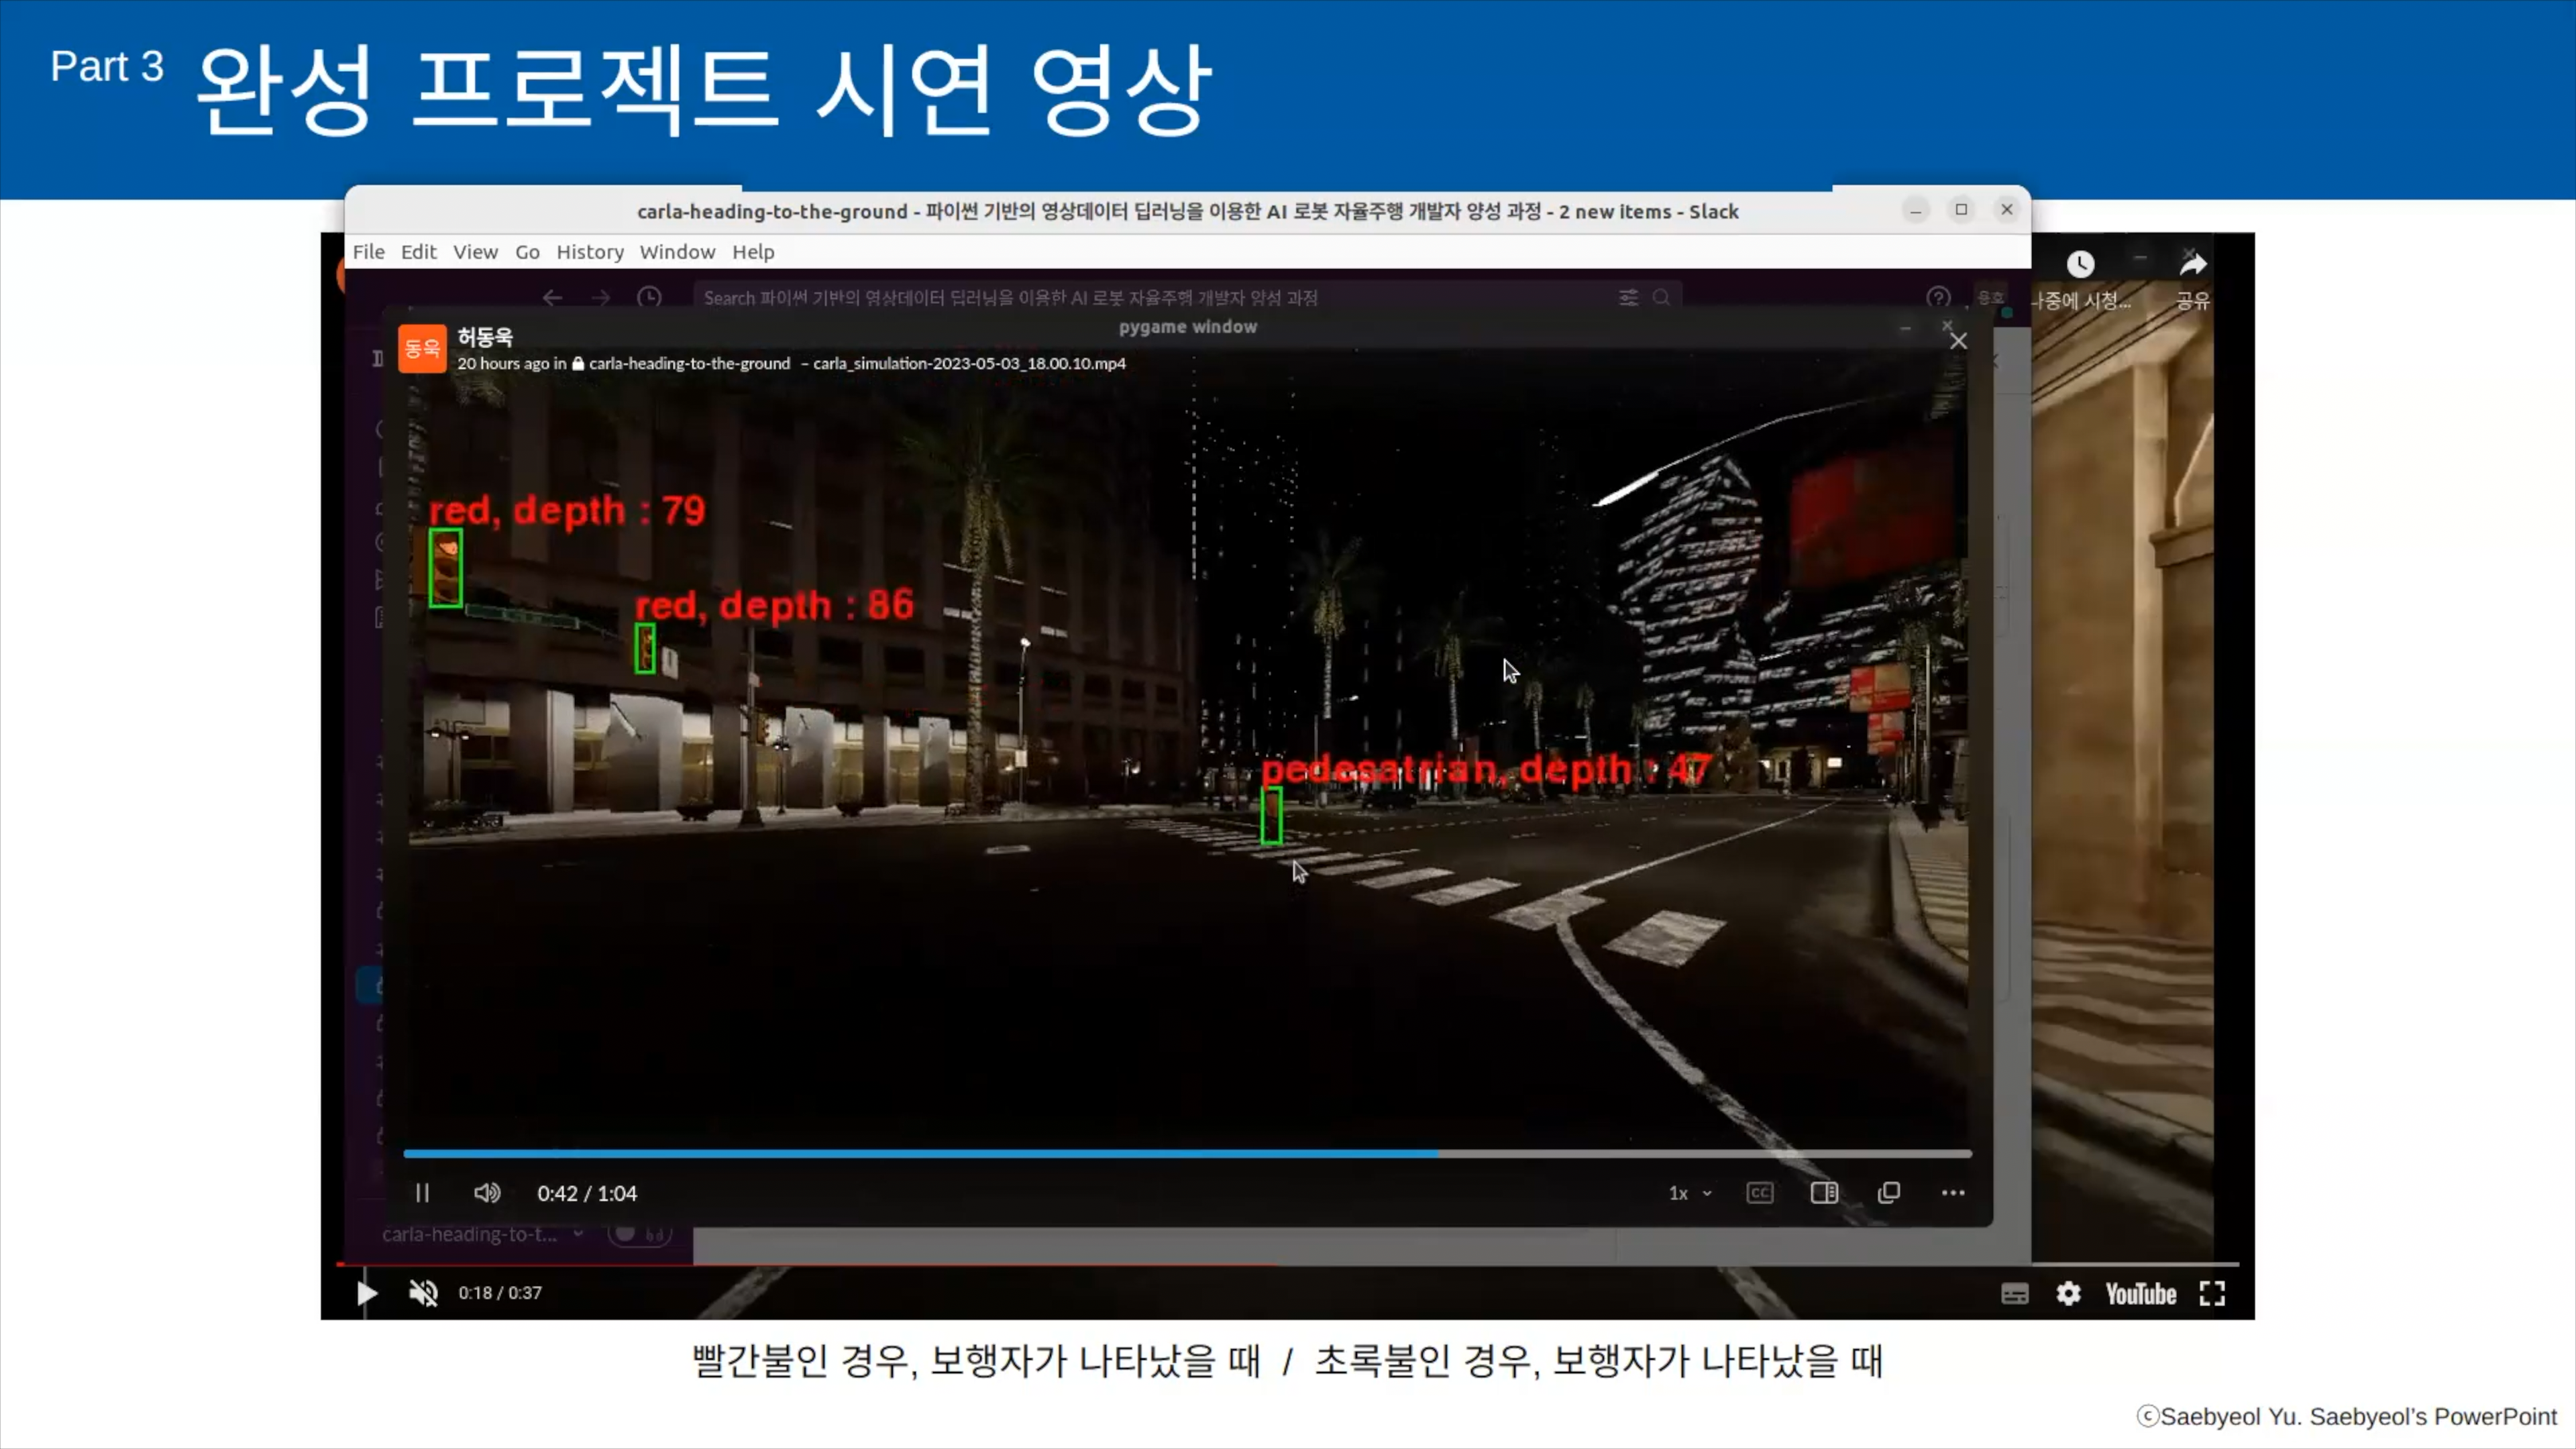Open the History menu in Slack
Screen dimensions: 2576x1449
coord(589,252)
